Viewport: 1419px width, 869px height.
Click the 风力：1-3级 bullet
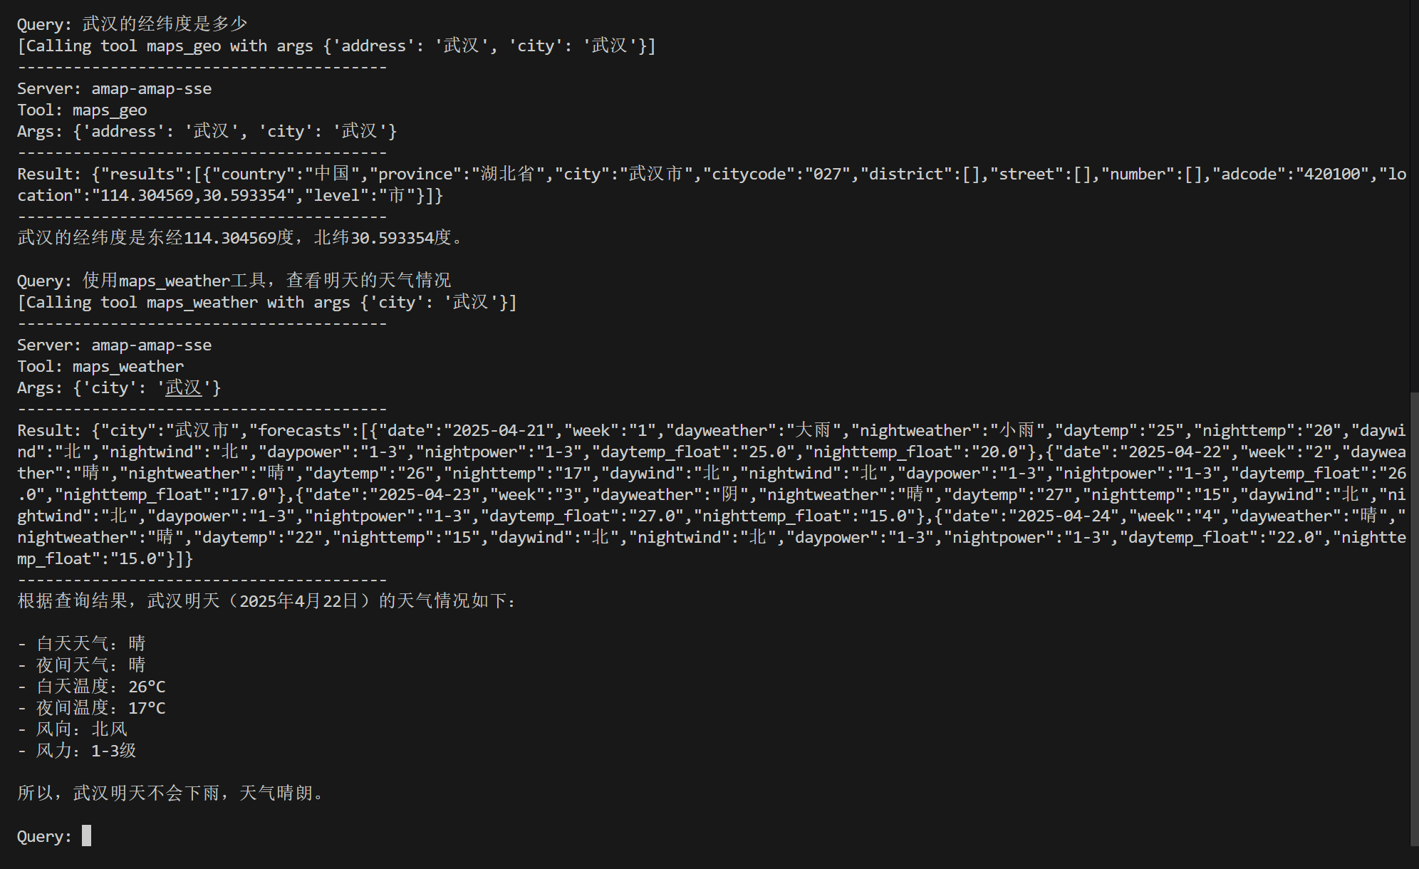click(x=77, y=751)
